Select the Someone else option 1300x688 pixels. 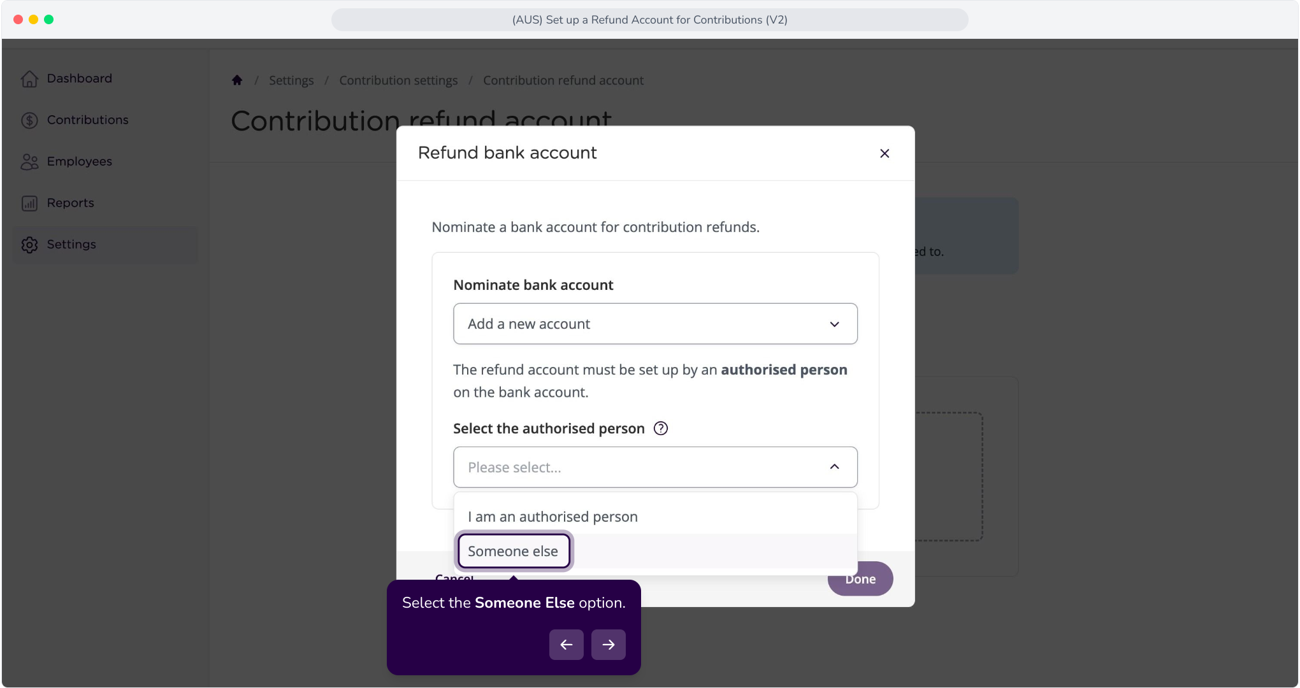pyautogui.click(x=514, y=551)
